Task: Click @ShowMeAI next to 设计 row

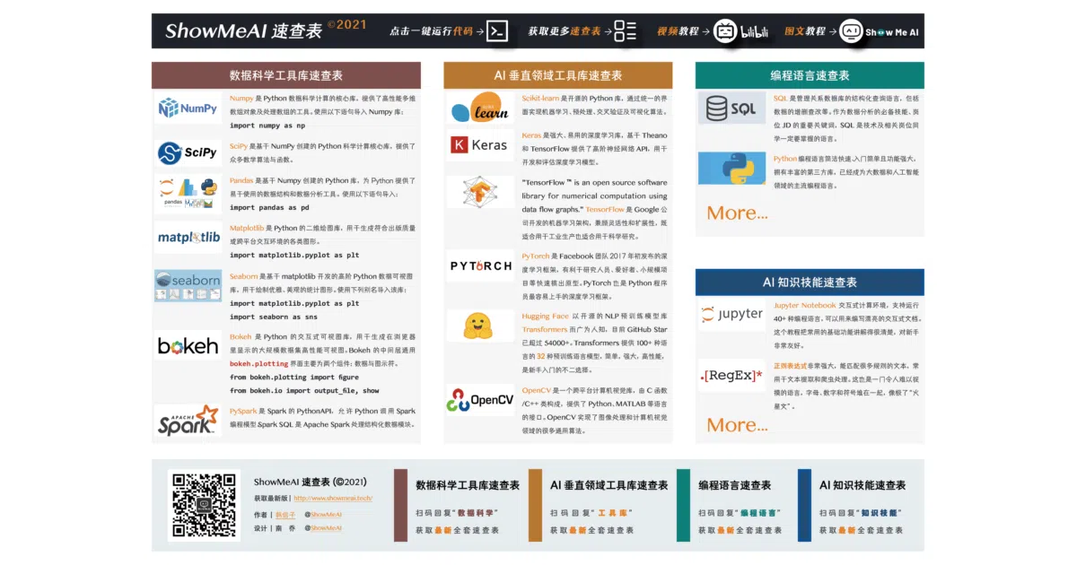Action: pos(323,528)
